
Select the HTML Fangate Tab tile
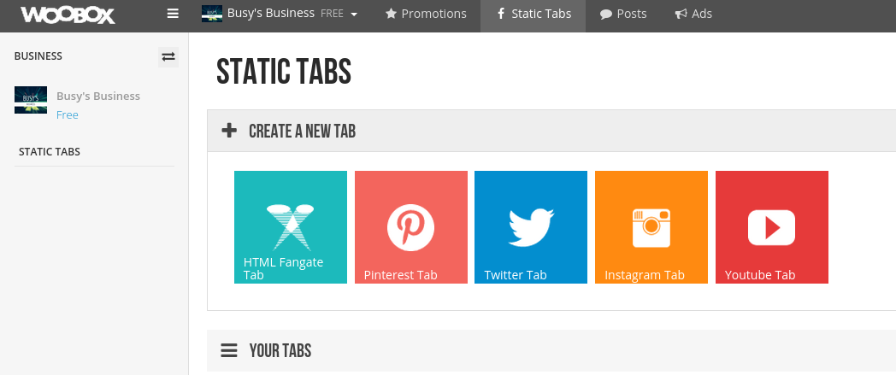tap(291, 227)
